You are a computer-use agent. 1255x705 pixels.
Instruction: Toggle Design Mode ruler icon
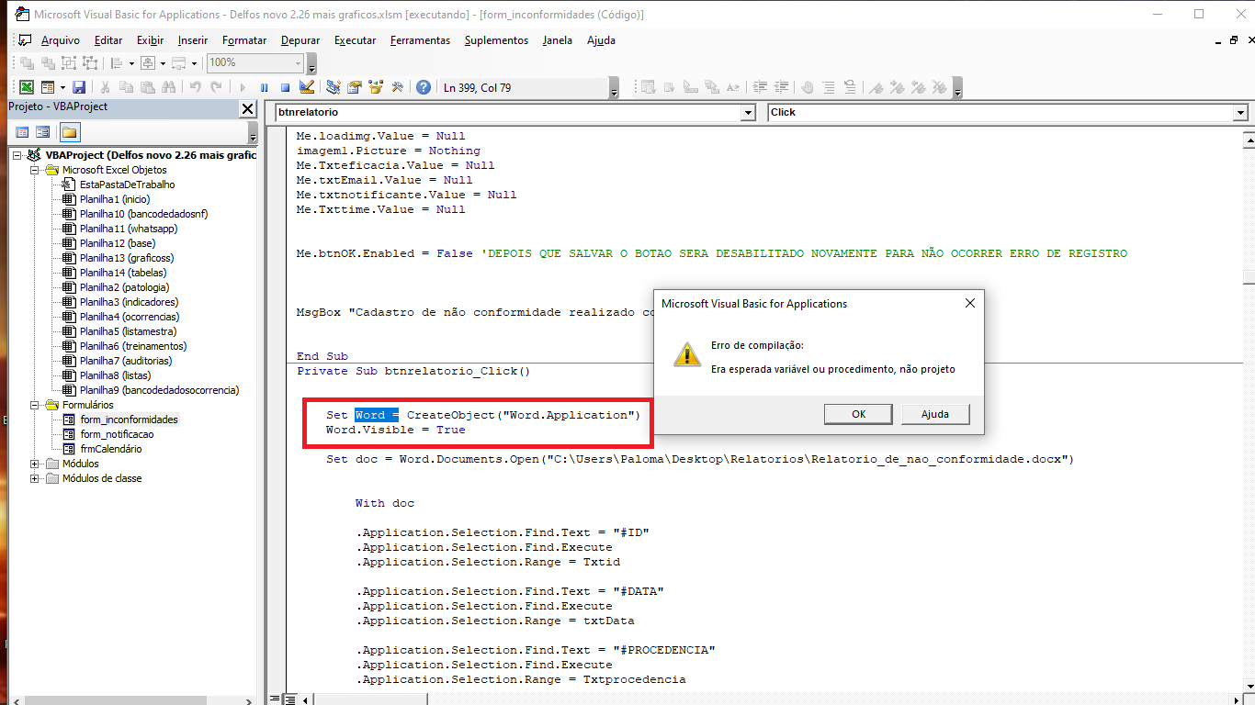(307, 87)
